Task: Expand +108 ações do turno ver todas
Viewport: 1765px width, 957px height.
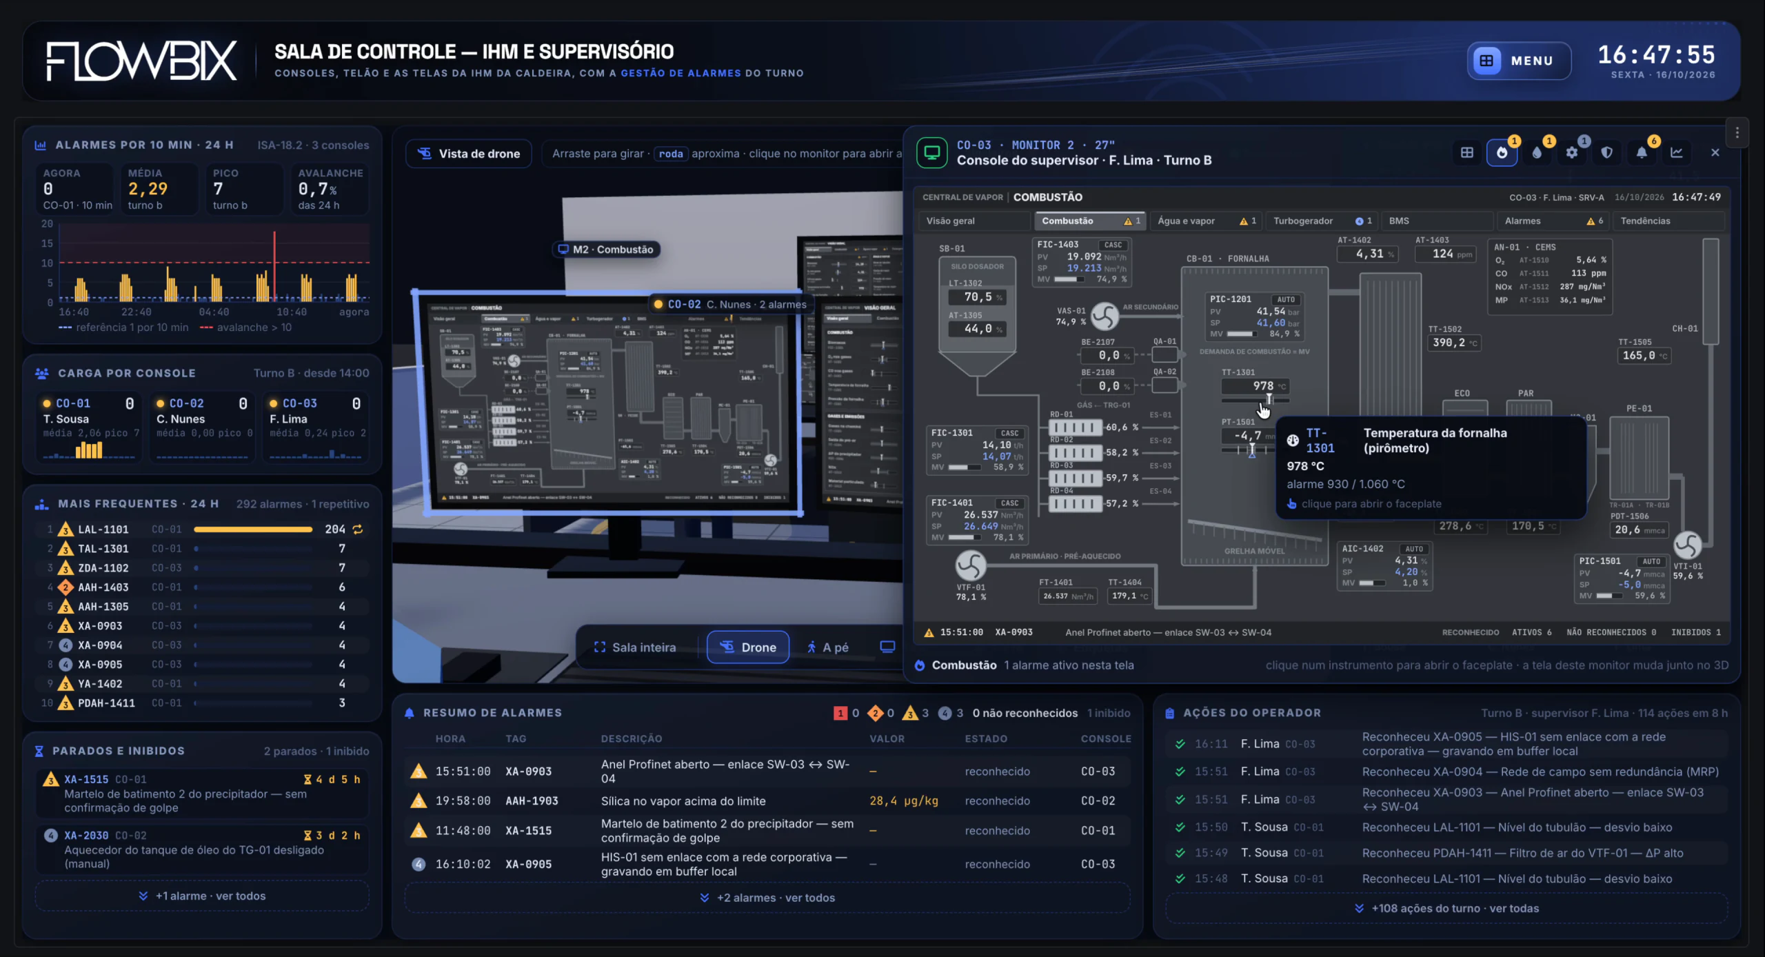Action: pos(1446,908)
